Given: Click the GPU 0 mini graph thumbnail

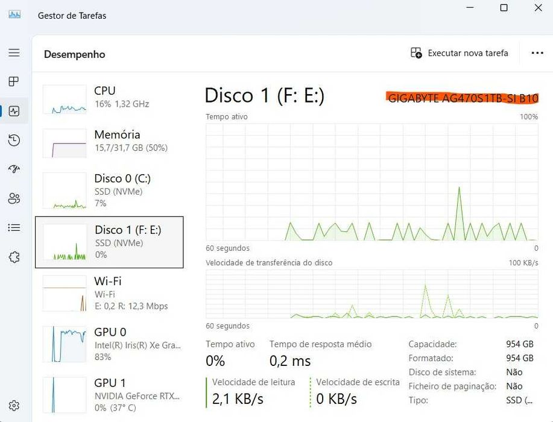Looking at the screenshot, I should (x=65, y=344).
